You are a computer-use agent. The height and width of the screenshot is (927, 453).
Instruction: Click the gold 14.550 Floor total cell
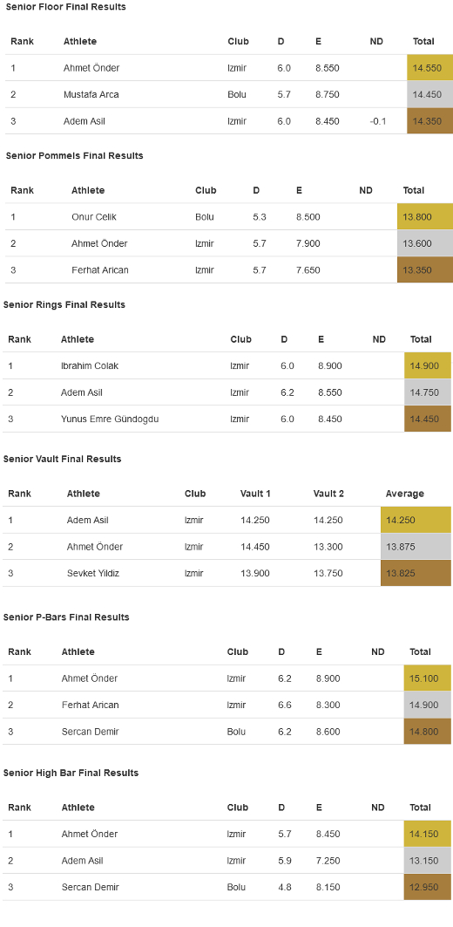[x=430, y=68]
